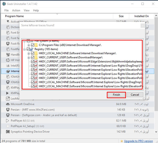Click the upgrade star icon in status bar
This screenshot has width=158, height=143.
122,141
